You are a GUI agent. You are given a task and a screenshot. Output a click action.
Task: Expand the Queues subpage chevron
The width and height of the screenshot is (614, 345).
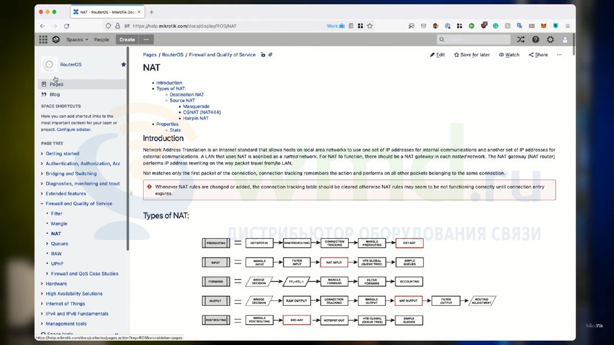click(47, 244)
